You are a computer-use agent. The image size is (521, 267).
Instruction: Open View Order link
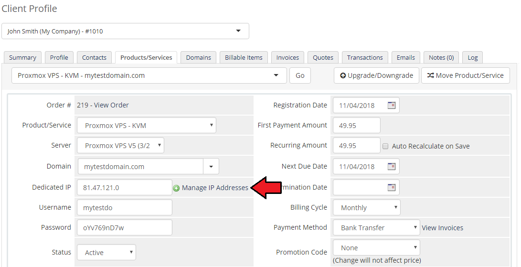pos(111,105)
